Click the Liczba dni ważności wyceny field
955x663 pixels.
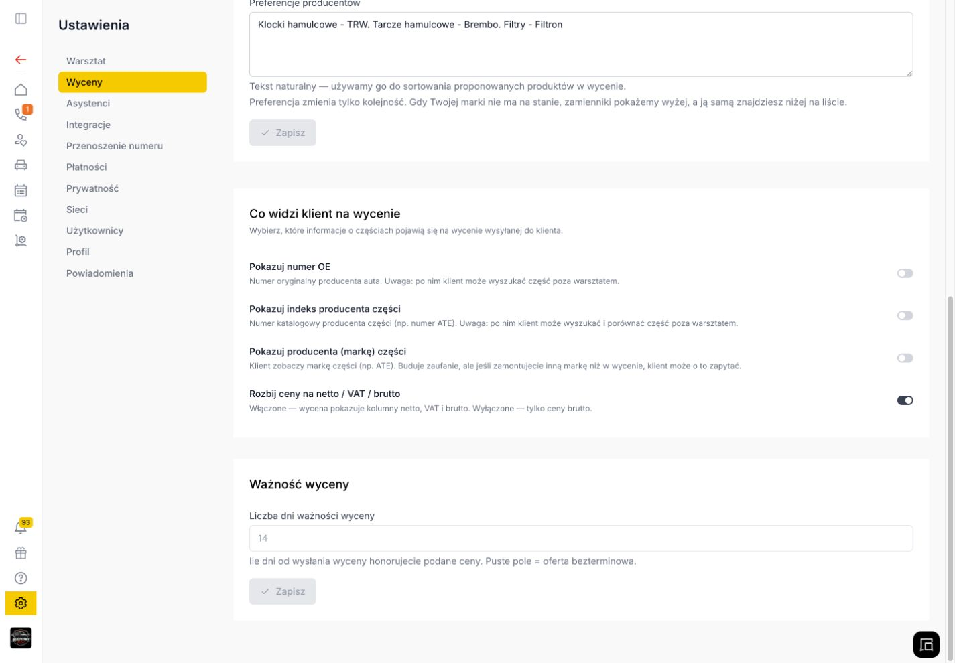(581, 538)
